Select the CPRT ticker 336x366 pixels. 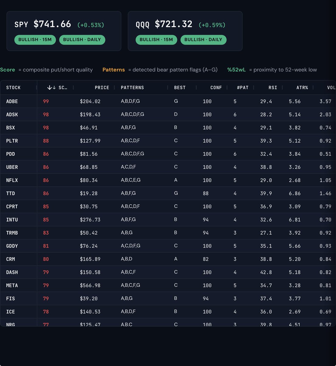click(12, 206)
